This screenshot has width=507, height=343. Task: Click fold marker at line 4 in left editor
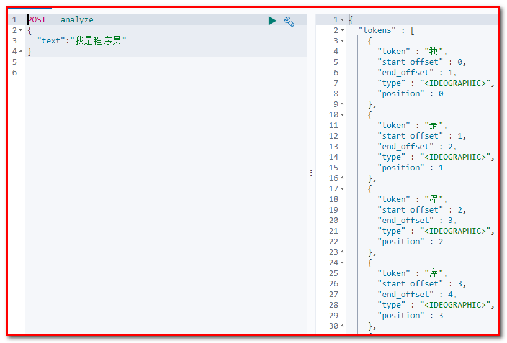pos(21,52)
